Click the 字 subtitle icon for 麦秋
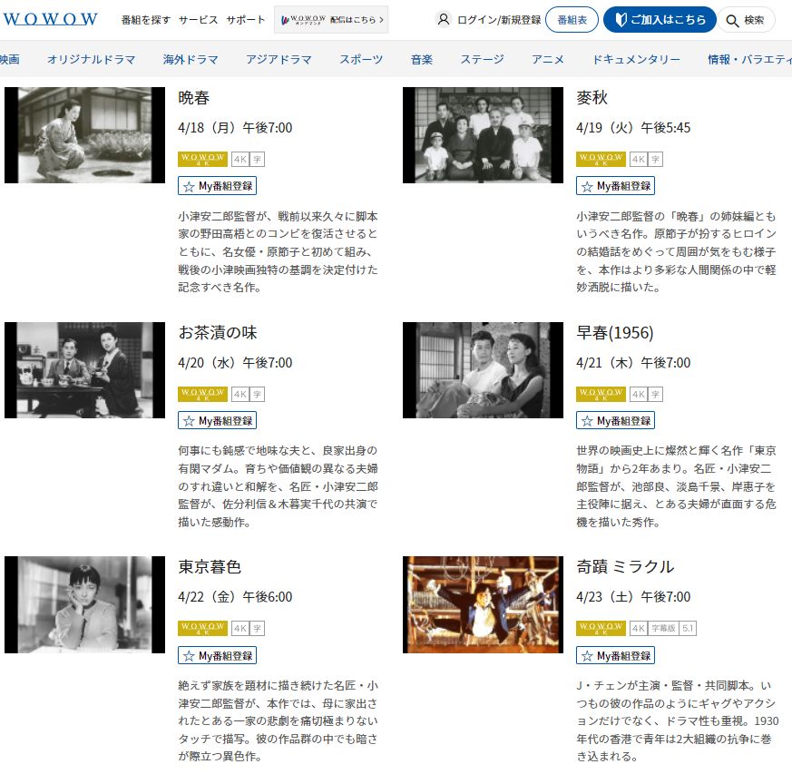792x774 pixels. pyautogui.click(x=655, y=160)
